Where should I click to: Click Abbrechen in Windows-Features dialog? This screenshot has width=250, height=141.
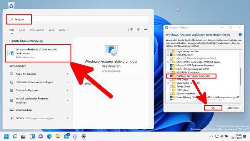pyautogui.click(x=233, y=108)
